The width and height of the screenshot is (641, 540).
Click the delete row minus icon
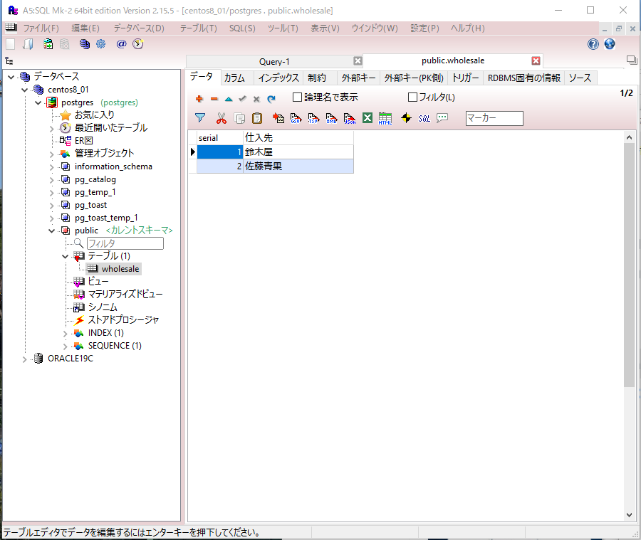coord(214,98)
